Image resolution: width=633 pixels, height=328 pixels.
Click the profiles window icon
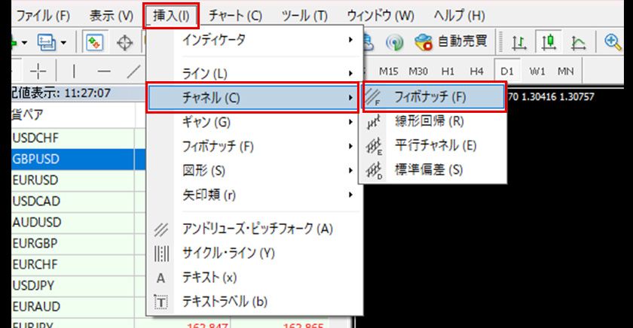[x=47, y=42]
